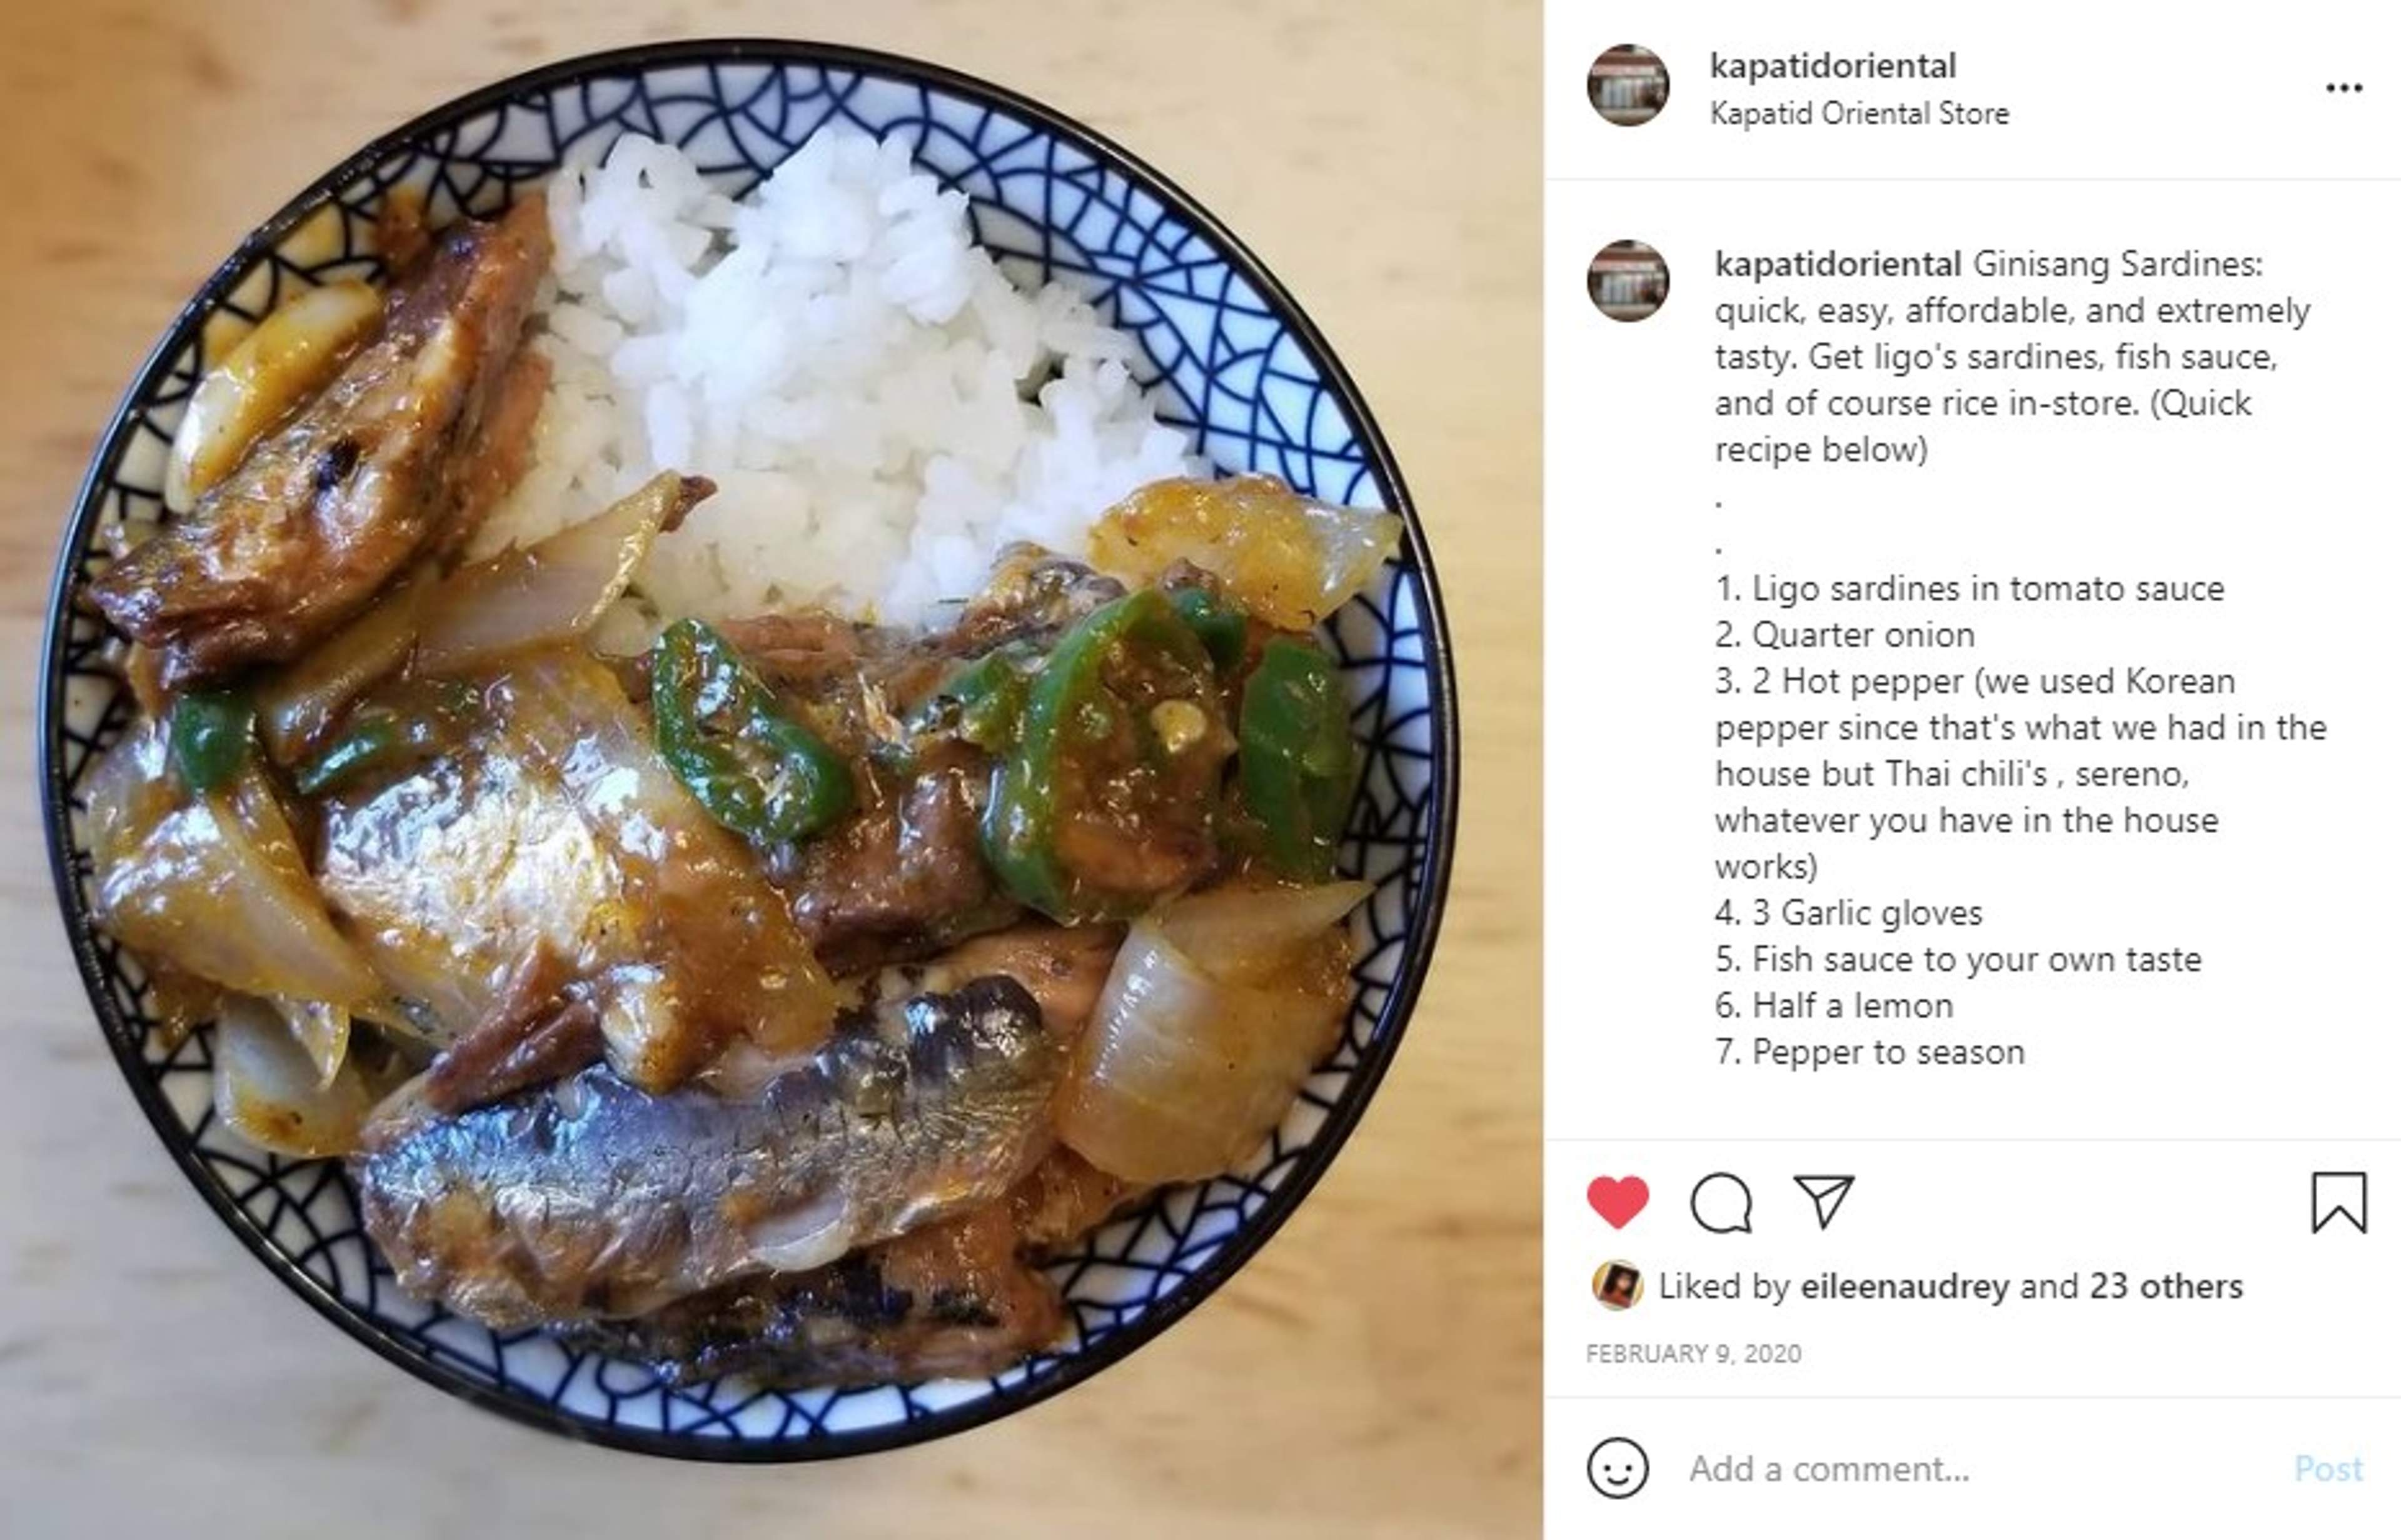Image resolution: width=2401 pixels, height=1540 pixels.
Task: Click header profile avatar of kapatidoriental
Action: pos(1628,85)
